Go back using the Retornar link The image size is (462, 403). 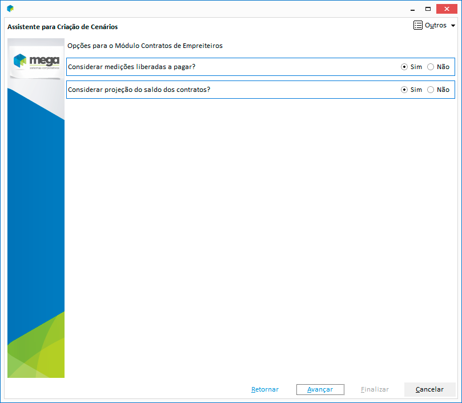(x=265, y=389)
